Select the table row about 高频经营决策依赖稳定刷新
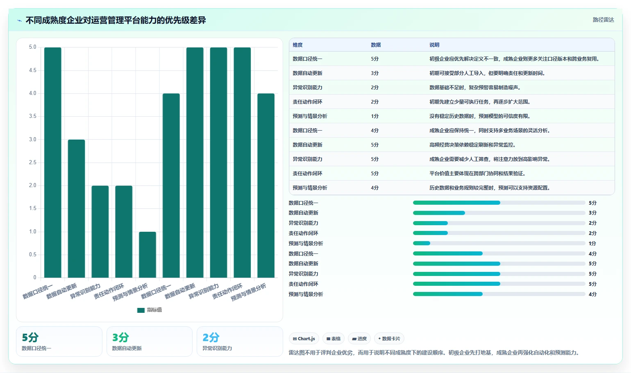Viewport: 631px width, 373px height. [x=452, y=145]
